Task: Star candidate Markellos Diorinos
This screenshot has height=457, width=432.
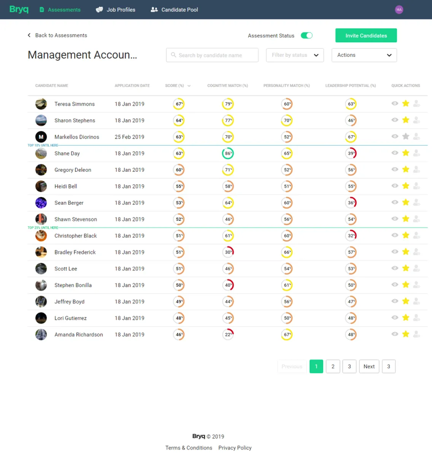Action: tap(406, 136)
